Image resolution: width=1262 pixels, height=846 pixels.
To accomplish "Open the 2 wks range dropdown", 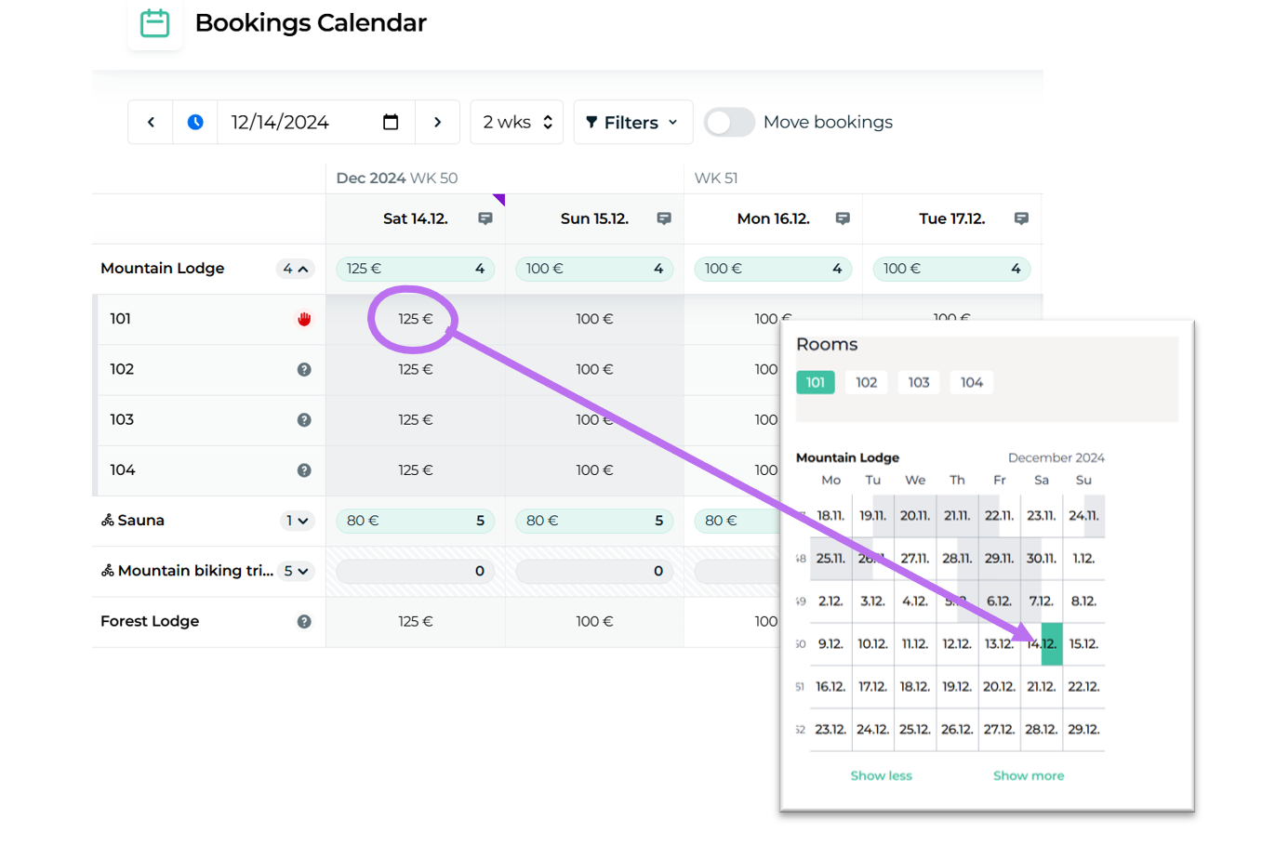I will tap(517, 123).
